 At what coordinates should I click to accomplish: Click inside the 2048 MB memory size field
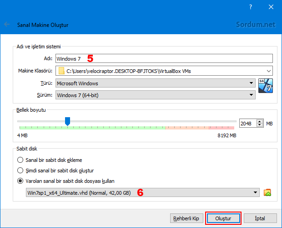248,123
